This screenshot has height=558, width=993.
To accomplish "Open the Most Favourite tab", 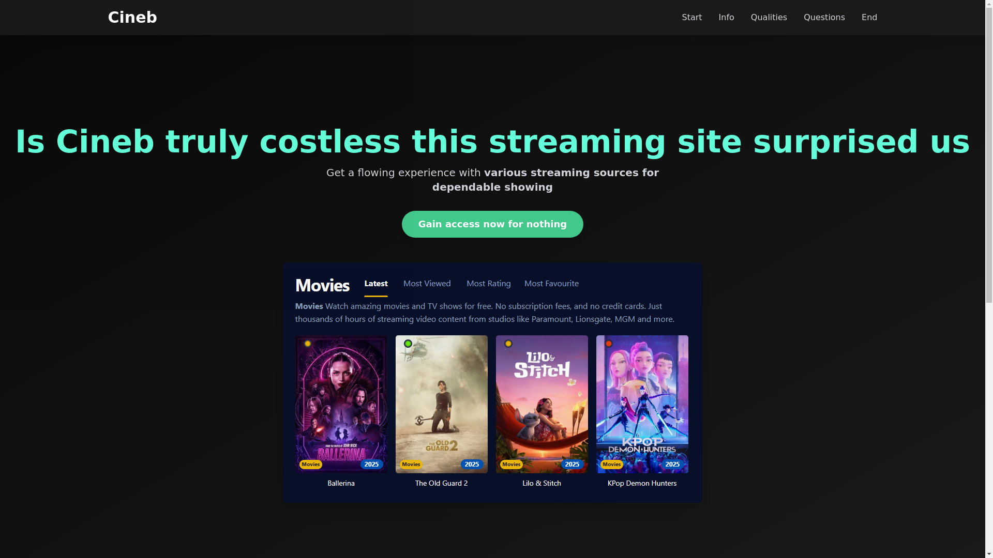I will (551, 284).
